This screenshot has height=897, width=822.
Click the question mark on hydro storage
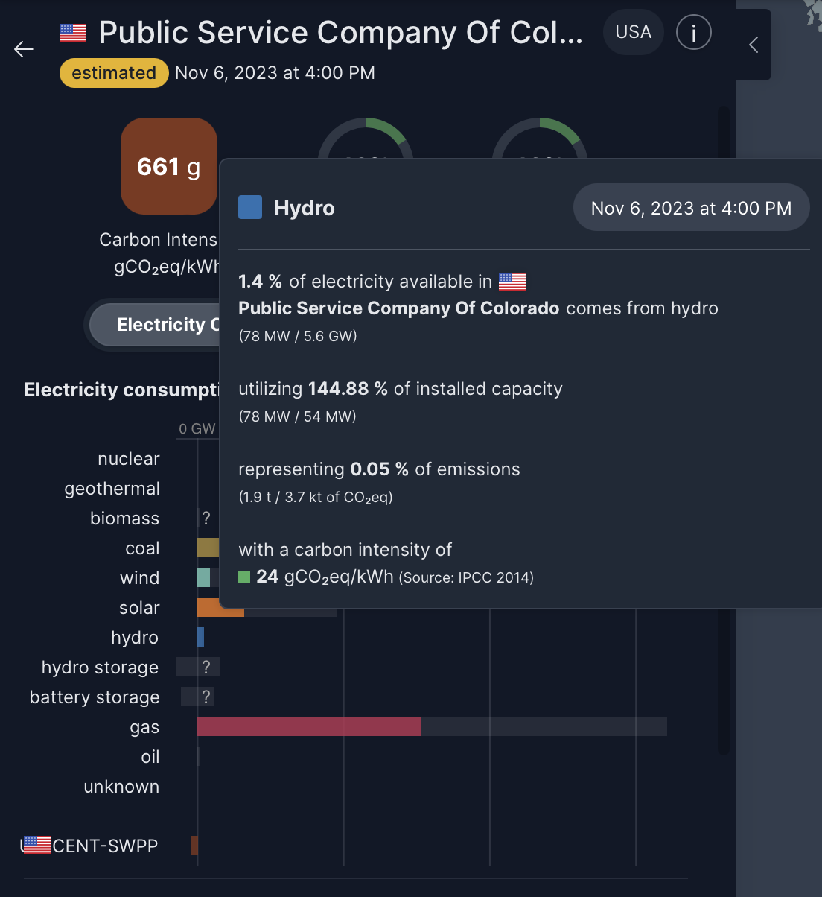coord(206,667)
